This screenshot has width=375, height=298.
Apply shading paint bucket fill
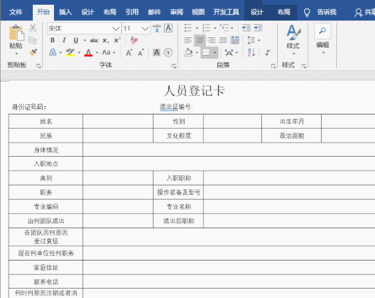point(189,52)
